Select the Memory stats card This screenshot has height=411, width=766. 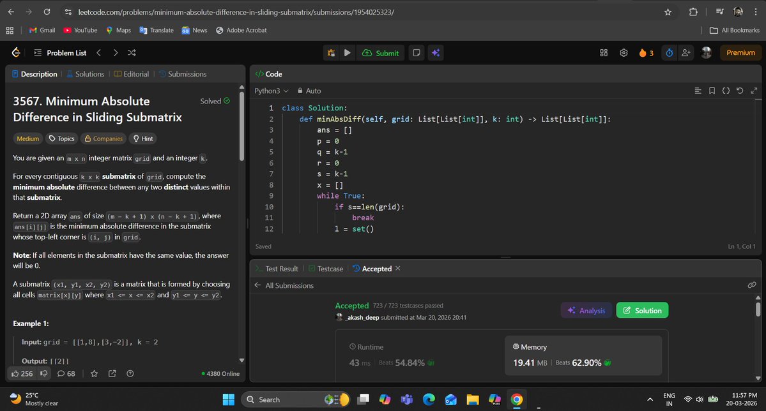(583, 355)
